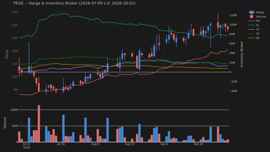
Task: Hide the XC broker line in legend
Action: click(254, 38)
